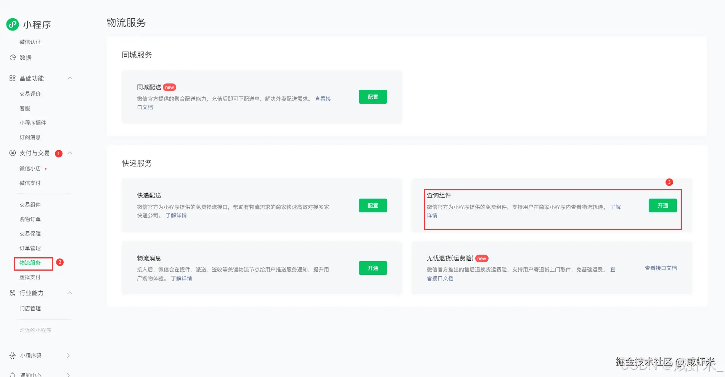Collapse the 支付与交易 section chevron
Image resolution: width=725 pixels, height=377 pixels.
pos(70,153)
